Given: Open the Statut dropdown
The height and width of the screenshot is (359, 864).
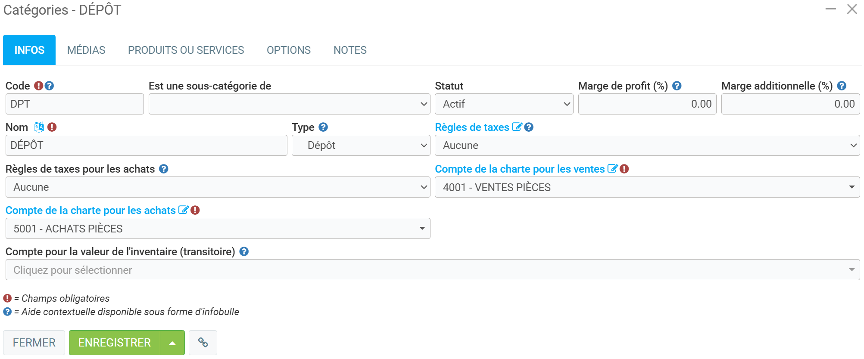Looking at the screenshot, I should click(504, 104).
